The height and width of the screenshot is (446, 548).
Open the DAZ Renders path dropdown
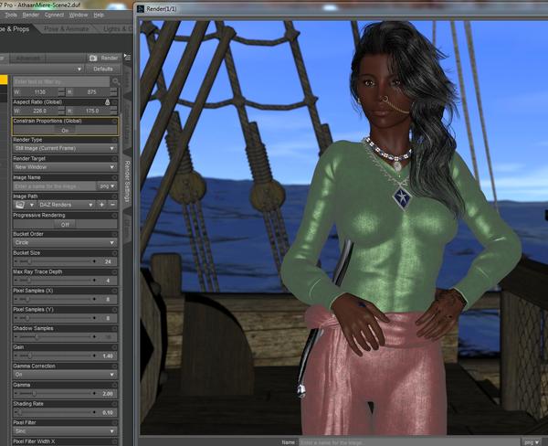pyautogui.click(x=66, y=205)
